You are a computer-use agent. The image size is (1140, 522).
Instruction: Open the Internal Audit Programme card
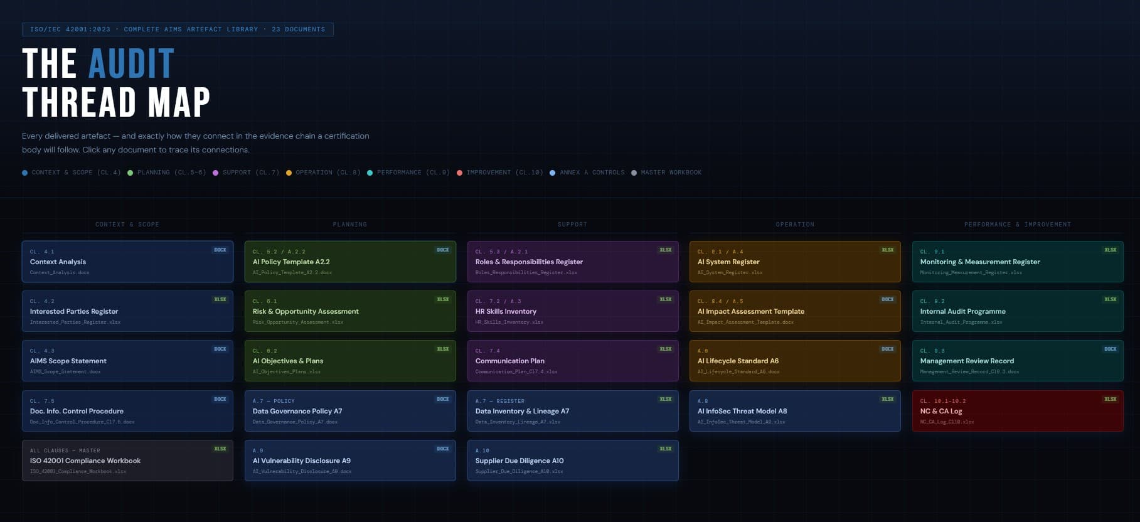tap(1018, 311)
